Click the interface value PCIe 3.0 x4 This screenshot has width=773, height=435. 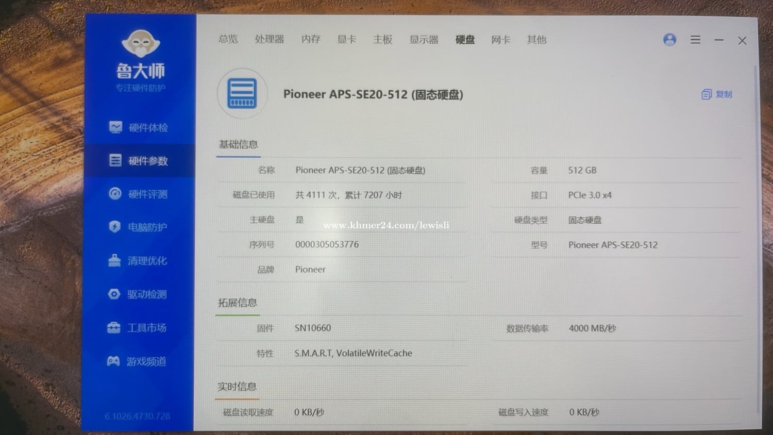[x=590, y=195]
